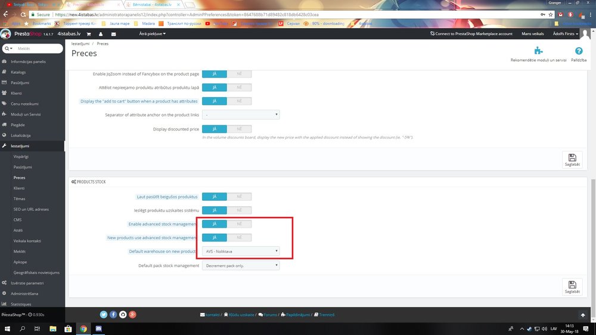Open the Ātrā piekļuve dropdown
Viewport: 596px width, 335px height.
point(152,34)
